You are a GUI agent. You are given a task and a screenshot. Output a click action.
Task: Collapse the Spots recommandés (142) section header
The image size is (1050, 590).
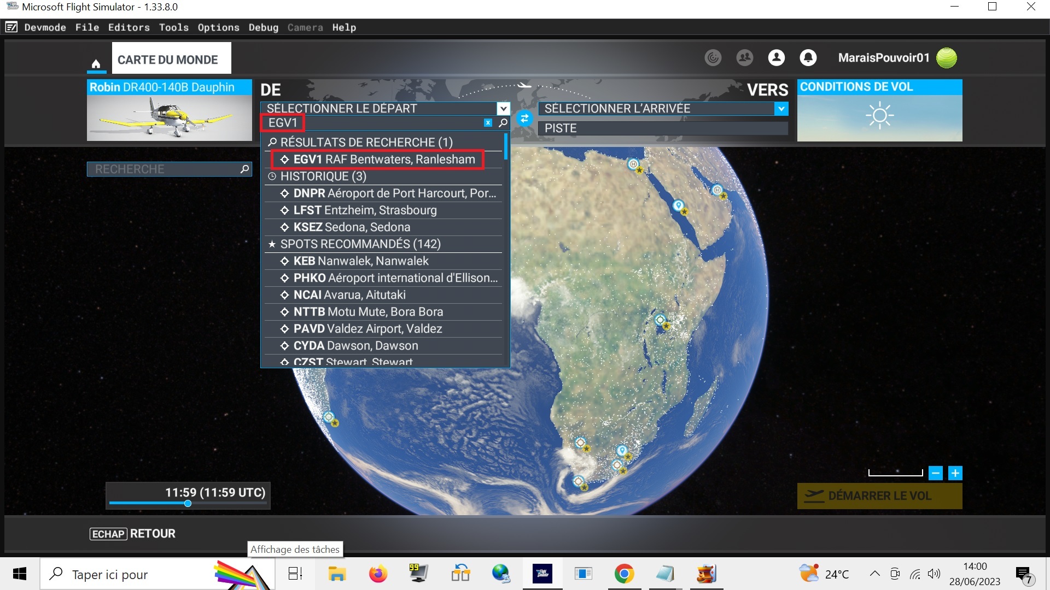[x=360, y=244]
